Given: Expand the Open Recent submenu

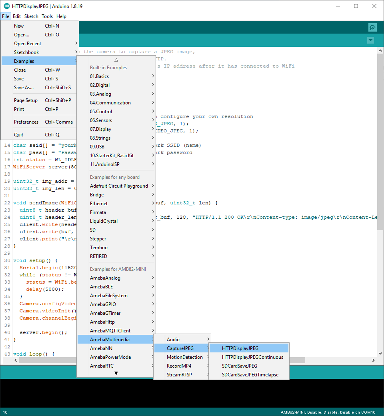Looking at the screenshot, I should (40, 44).
